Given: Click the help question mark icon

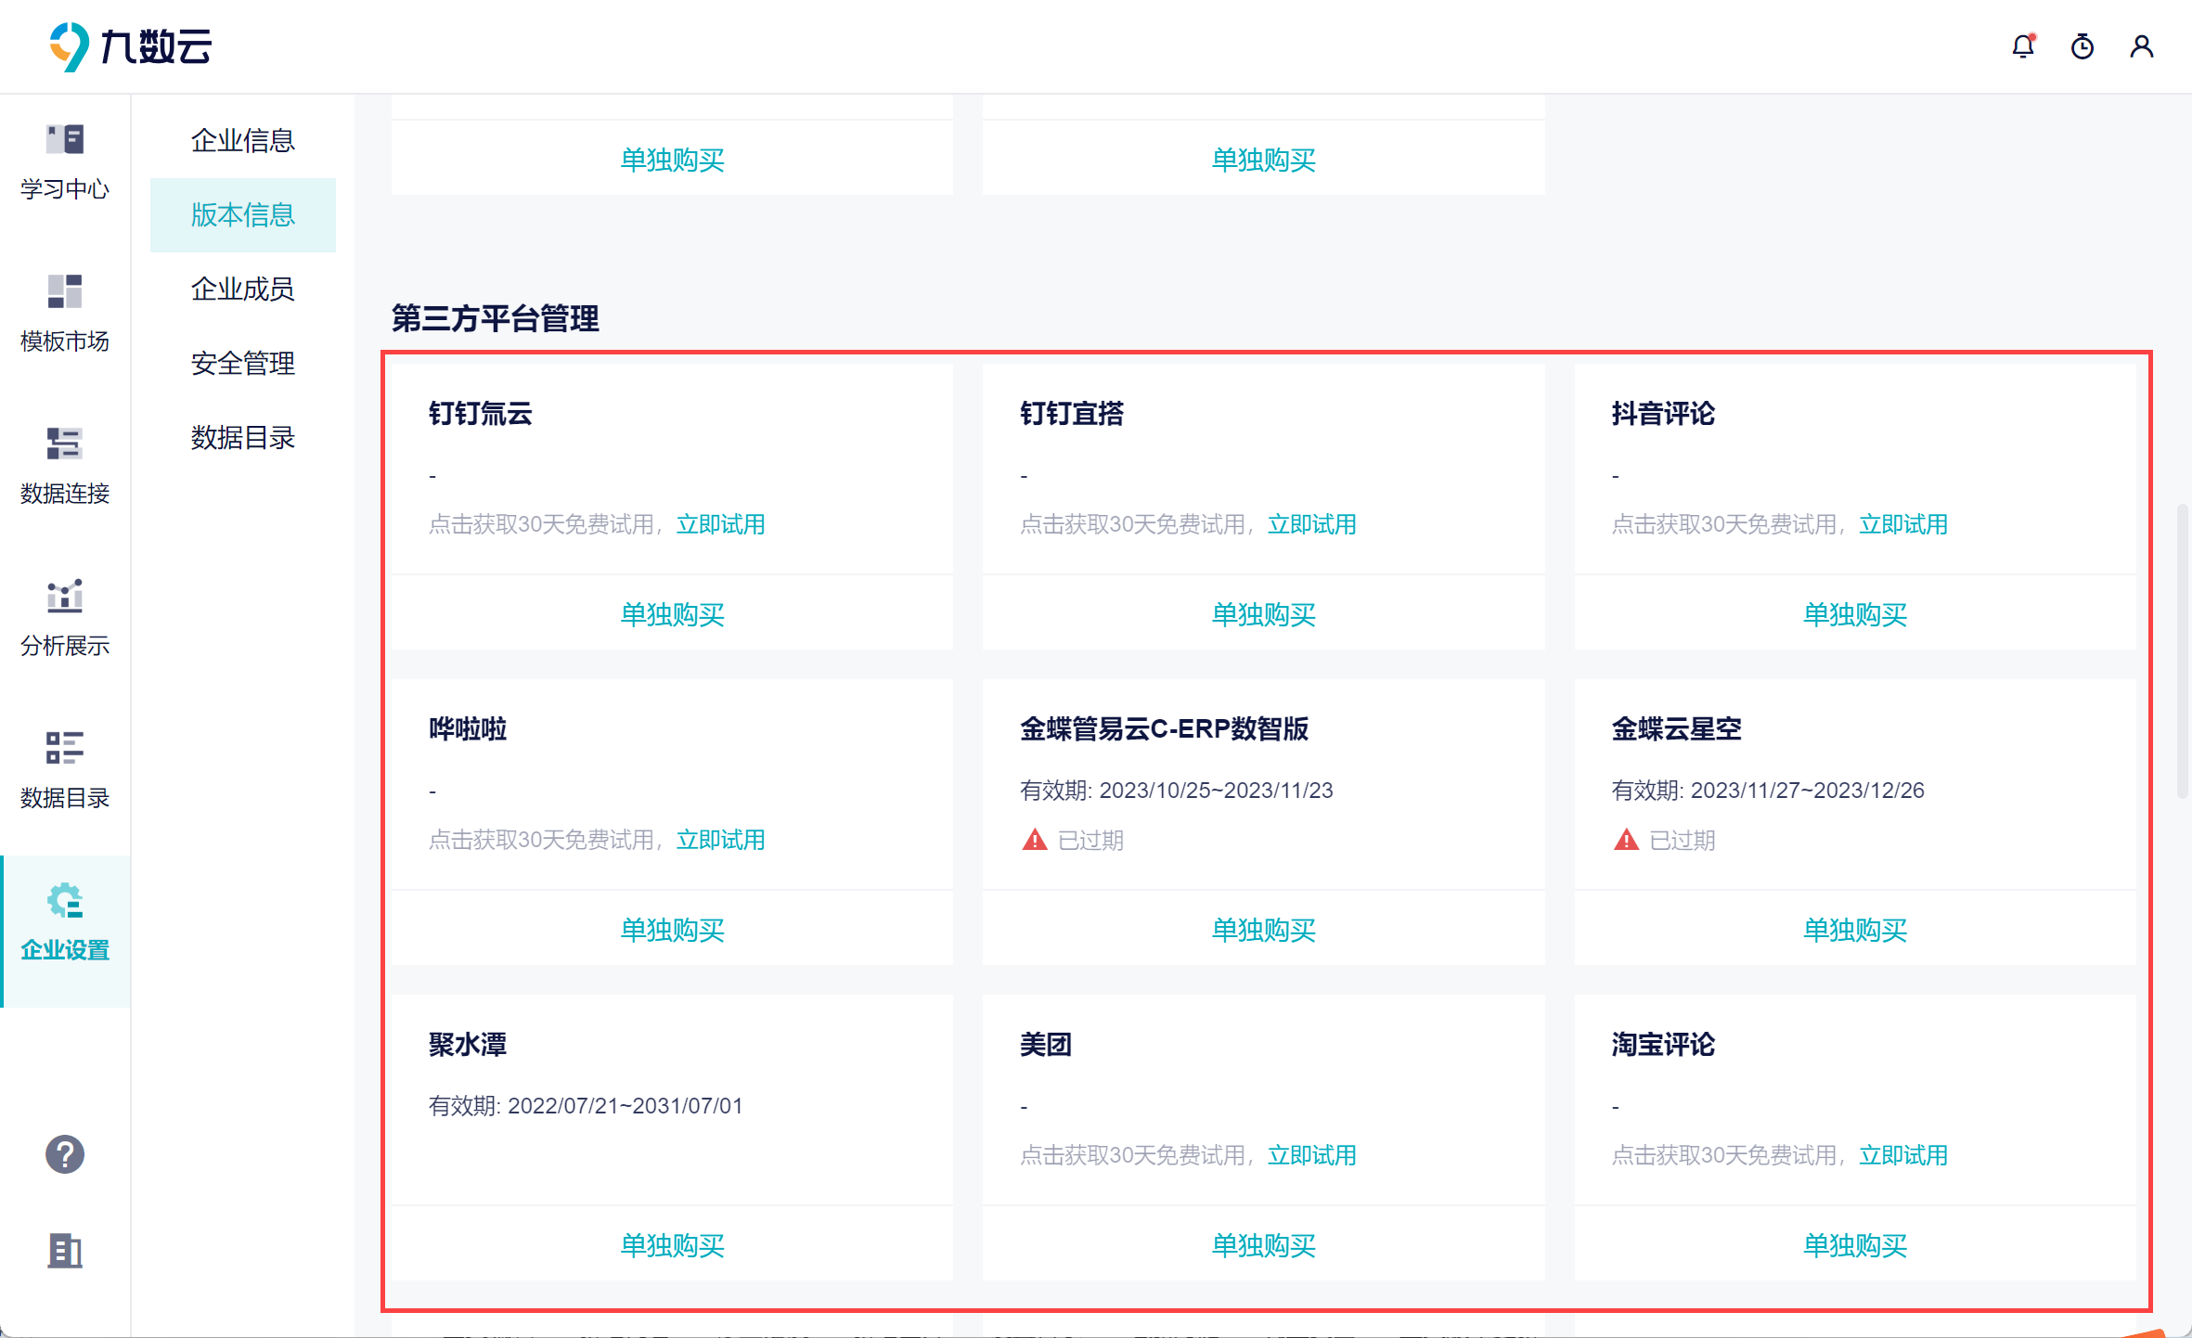Looking at the screenshot, I should (x=65, y=1154).
